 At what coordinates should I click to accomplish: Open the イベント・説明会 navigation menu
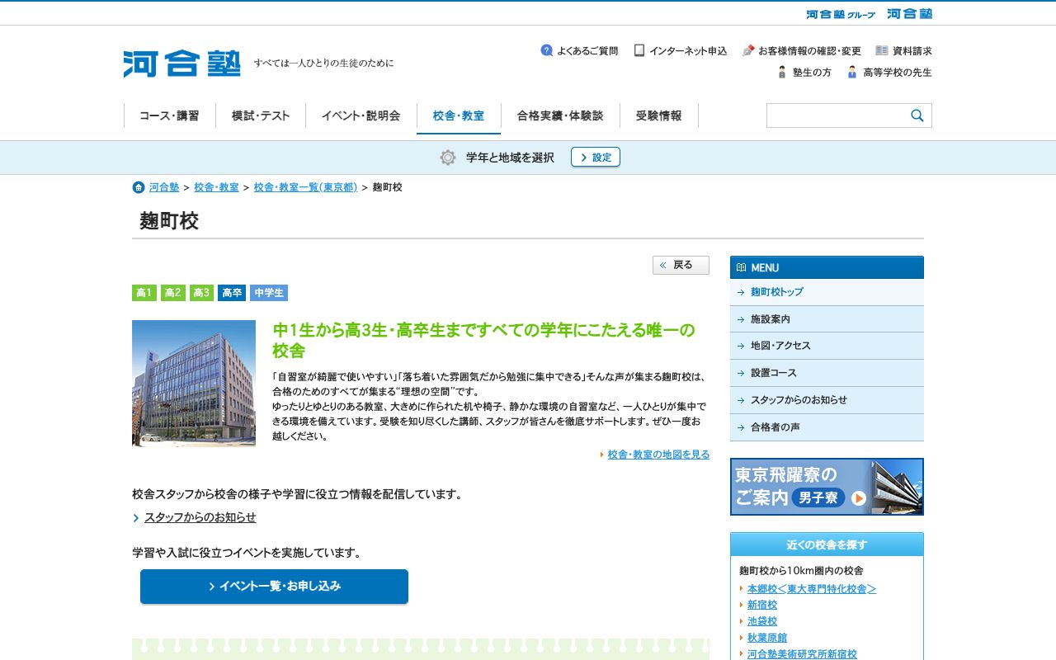click(361, 115)
